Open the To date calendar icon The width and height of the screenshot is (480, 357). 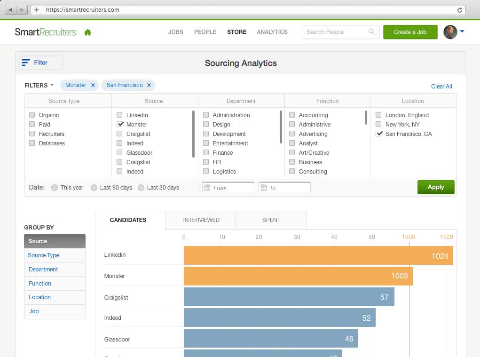click(264, 188)
